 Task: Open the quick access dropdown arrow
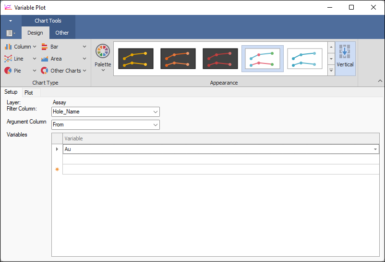pos(11,21)
